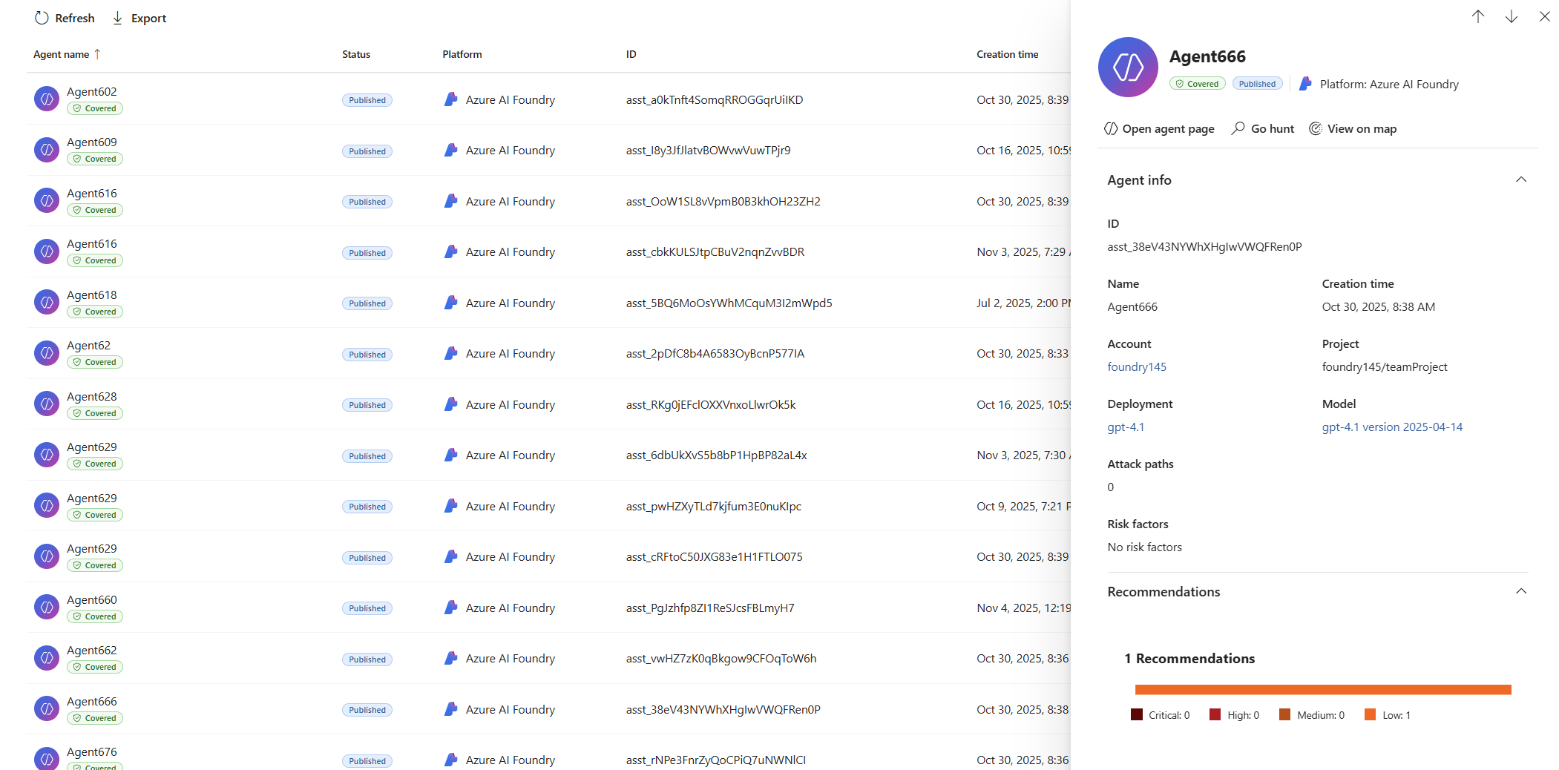Click the "No risk factors" text
The image size is (1559, 770).
pyautogui.click(x=1145, y=547)
